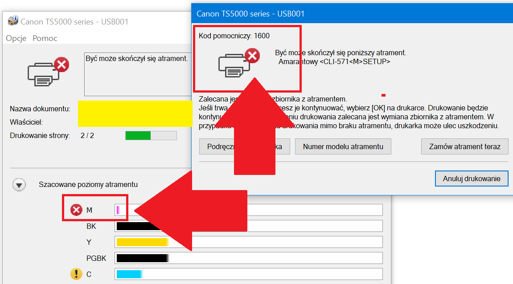513x284 pixels.
Task: Click the C ink label
Action: [x=89, y=274]
